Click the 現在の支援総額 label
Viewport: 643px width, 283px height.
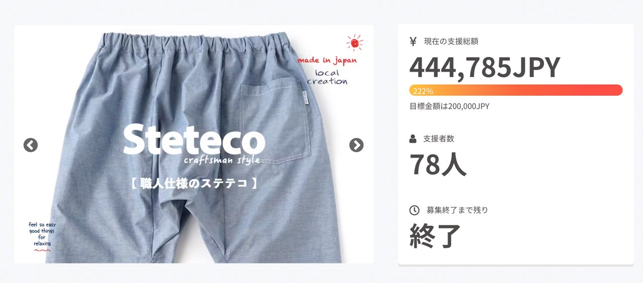(451, 42)
